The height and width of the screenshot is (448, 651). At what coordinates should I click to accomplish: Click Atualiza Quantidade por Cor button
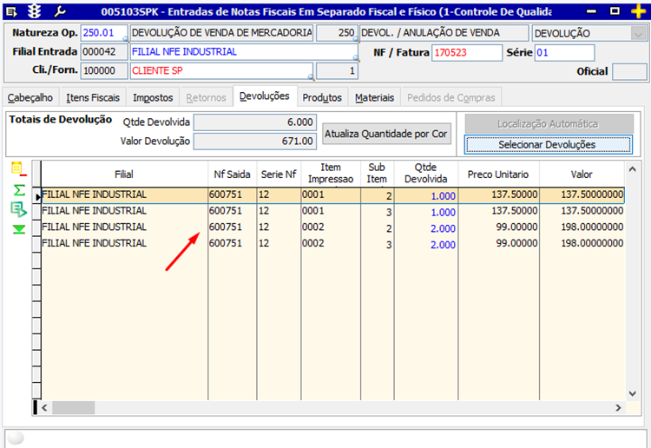click(x=386, y=134)
